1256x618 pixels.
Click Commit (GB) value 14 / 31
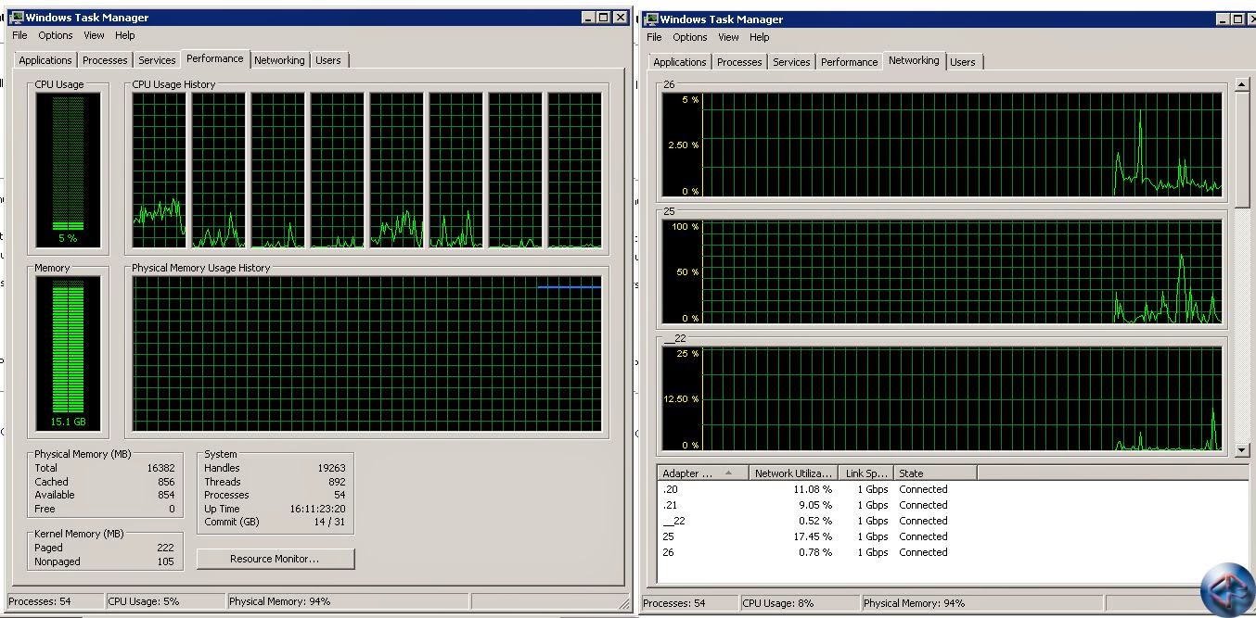pyautogui.click(x=327, y=522)
